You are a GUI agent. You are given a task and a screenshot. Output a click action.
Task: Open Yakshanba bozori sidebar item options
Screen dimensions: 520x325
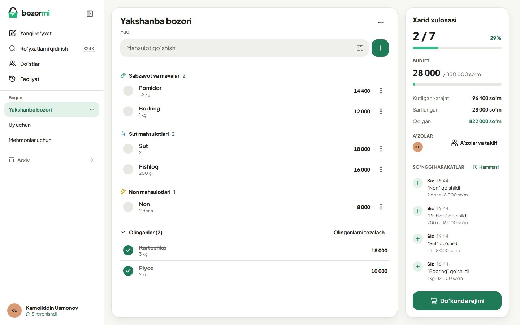[x=92, y=109]
